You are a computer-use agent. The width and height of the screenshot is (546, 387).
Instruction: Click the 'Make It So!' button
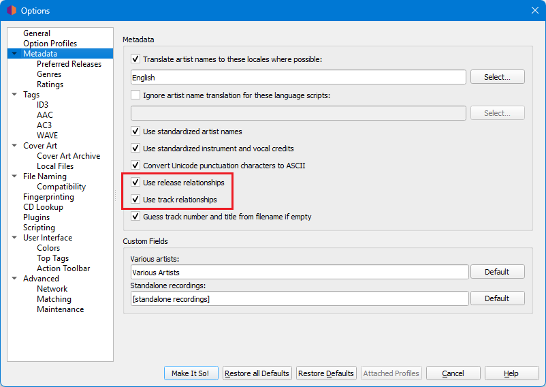[191, 373]
